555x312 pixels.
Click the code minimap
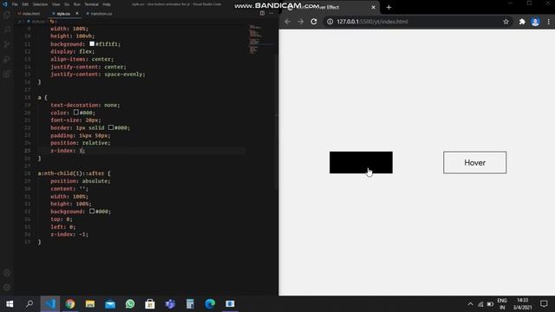coord(256,39)
